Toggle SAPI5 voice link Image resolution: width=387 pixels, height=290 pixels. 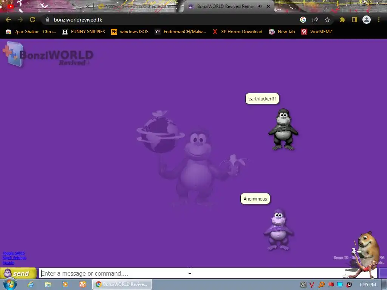14,253
